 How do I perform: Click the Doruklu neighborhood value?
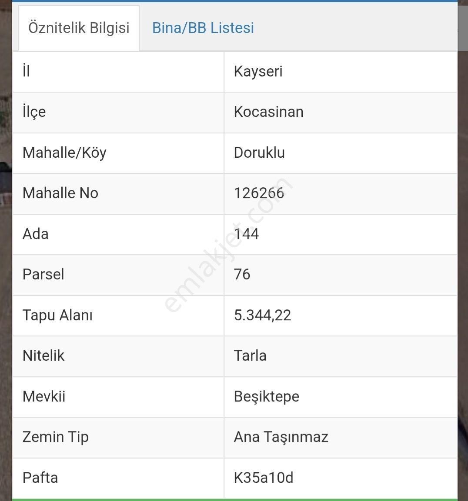coord(259,153)
